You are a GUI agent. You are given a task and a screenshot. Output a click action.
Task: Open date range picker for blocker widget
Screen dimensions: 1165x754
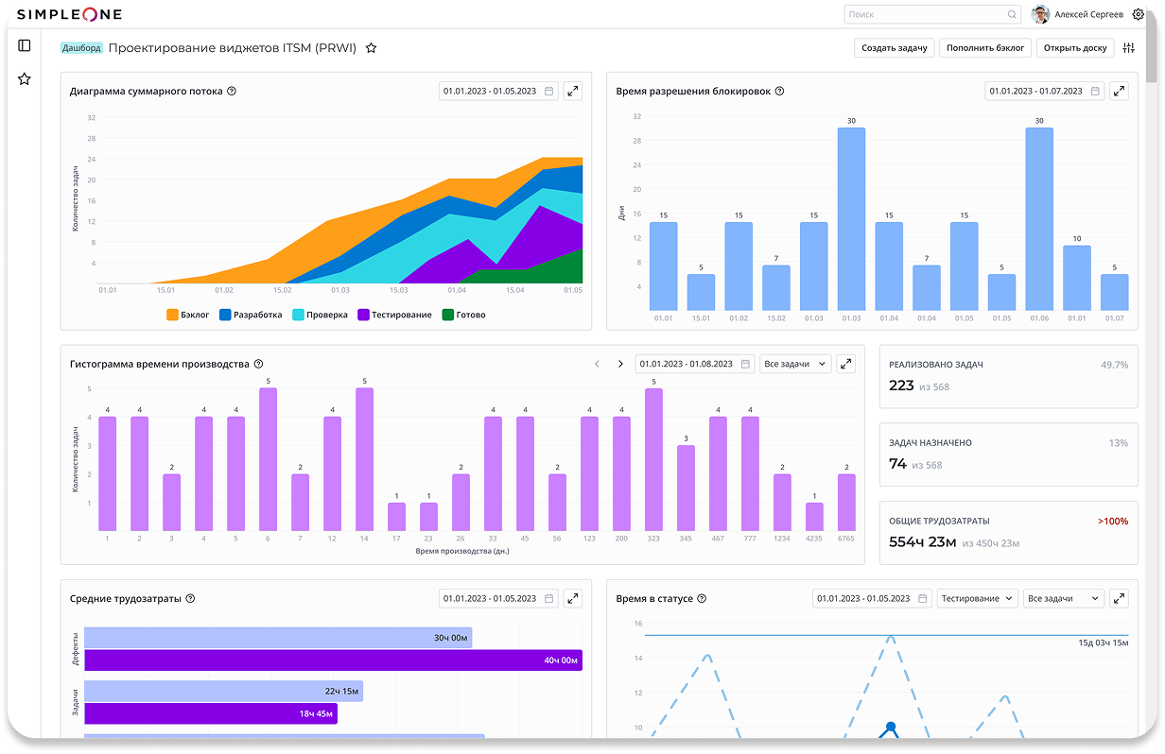1044,92
